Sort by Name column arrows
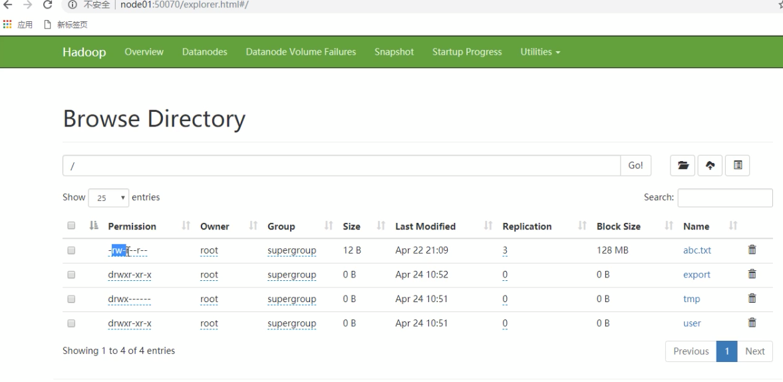 pos(733,226)
